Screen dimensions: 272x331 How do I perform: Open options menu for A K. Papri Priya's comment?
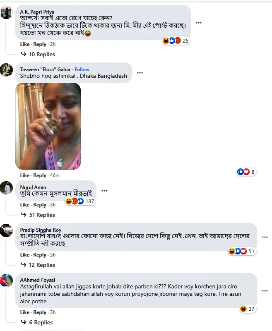click(x=198, y=23)
